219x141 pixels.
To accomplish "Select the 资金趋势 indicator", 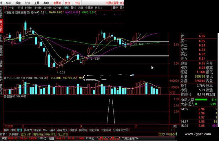I will click(106, 130).
